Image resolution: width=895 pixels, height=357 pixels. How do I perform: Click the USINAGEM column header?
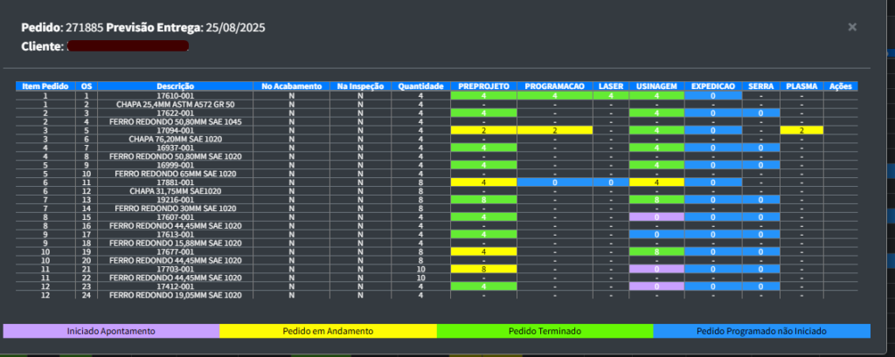[x=654, y=86]
